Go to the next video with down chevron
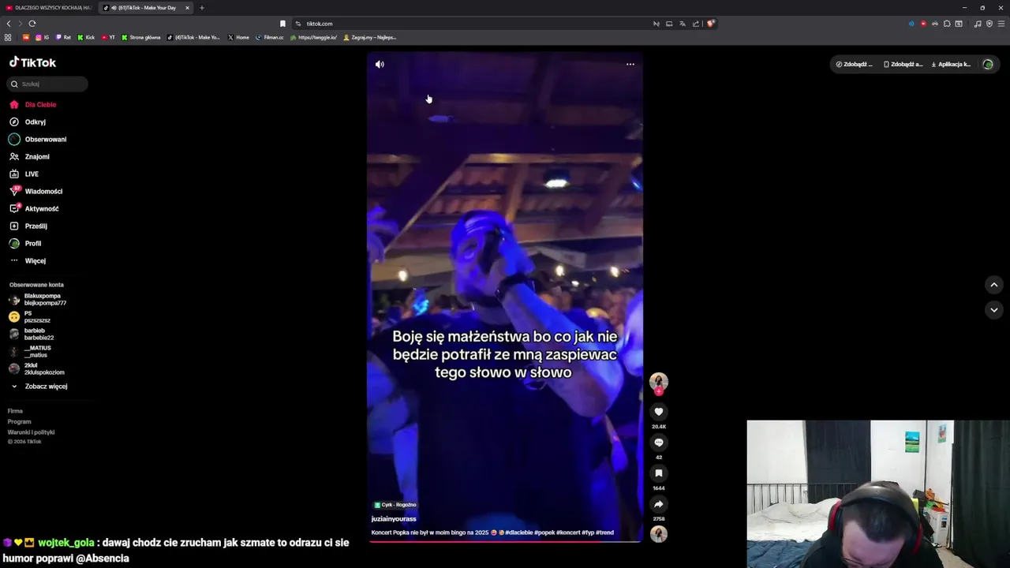1010x568 pixels. [994, 310]
